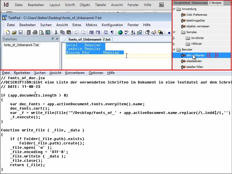The image size is (232, 174).
Task: Click the _f.execute(); code line
Action: pos(25,117)
